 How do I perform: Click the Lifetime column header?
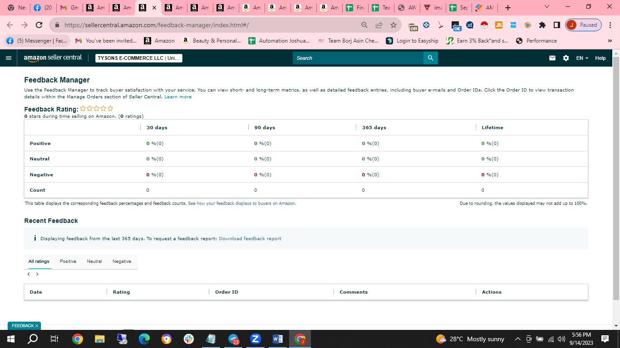coord(492,128)
